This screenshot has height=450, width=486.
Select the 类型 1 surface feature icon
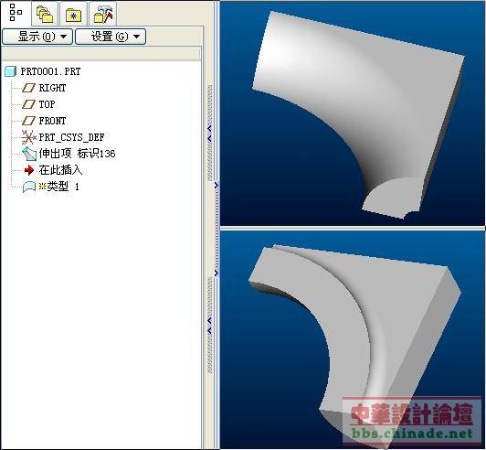tap(29, 187)
